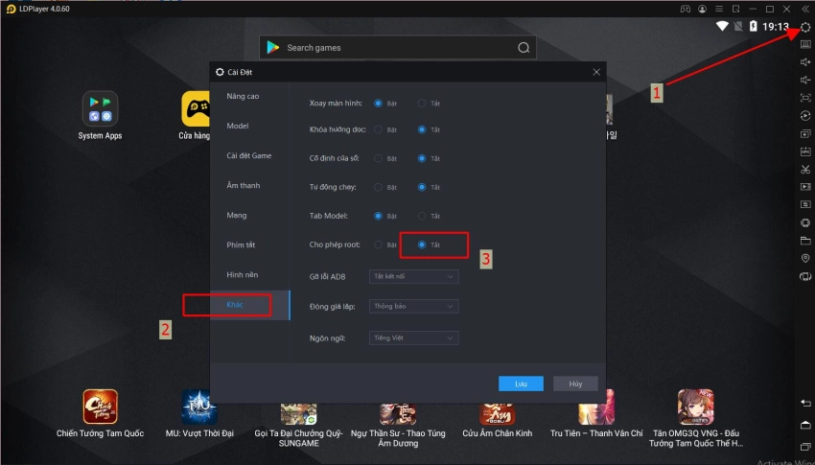Switch to the Nâng cao settings tab
Image resolution: width=815 pixels, height=465 pixels.
coord(243,97)
